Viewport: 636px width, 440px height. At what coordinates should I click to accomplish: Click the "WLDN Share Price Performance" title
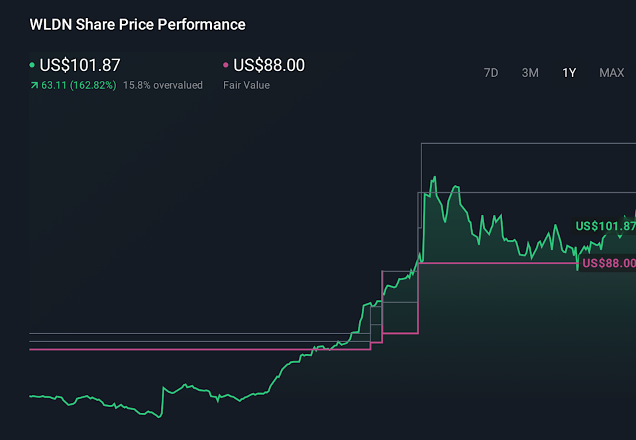pos(137,25)
